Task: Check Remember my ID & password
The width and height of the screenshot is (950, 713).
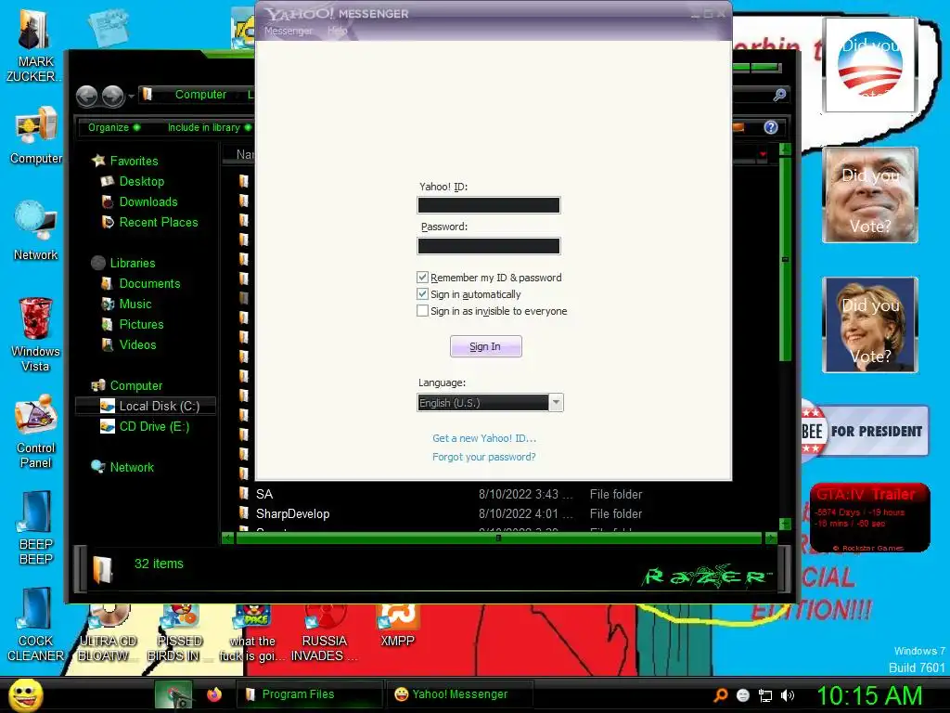Action: pos(422,278)
